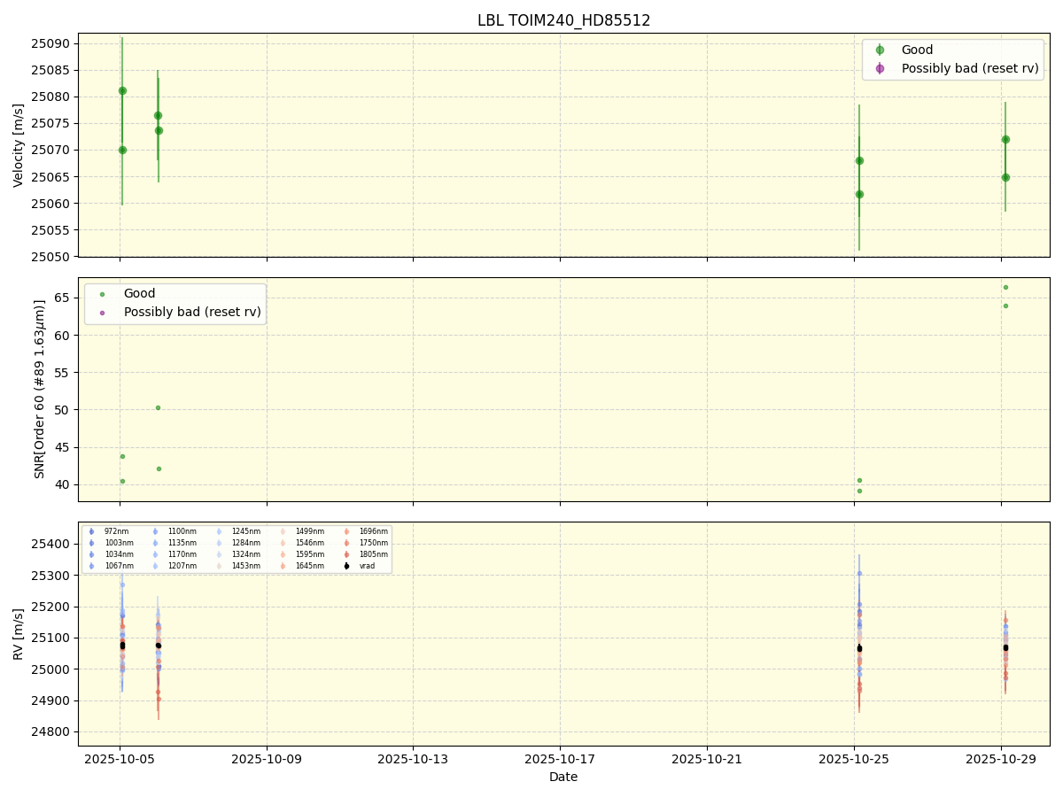Click the SNR point near 50 on 2025-10-06
This screenshot has width=1063, height=797.
click(x=158, y=407)
